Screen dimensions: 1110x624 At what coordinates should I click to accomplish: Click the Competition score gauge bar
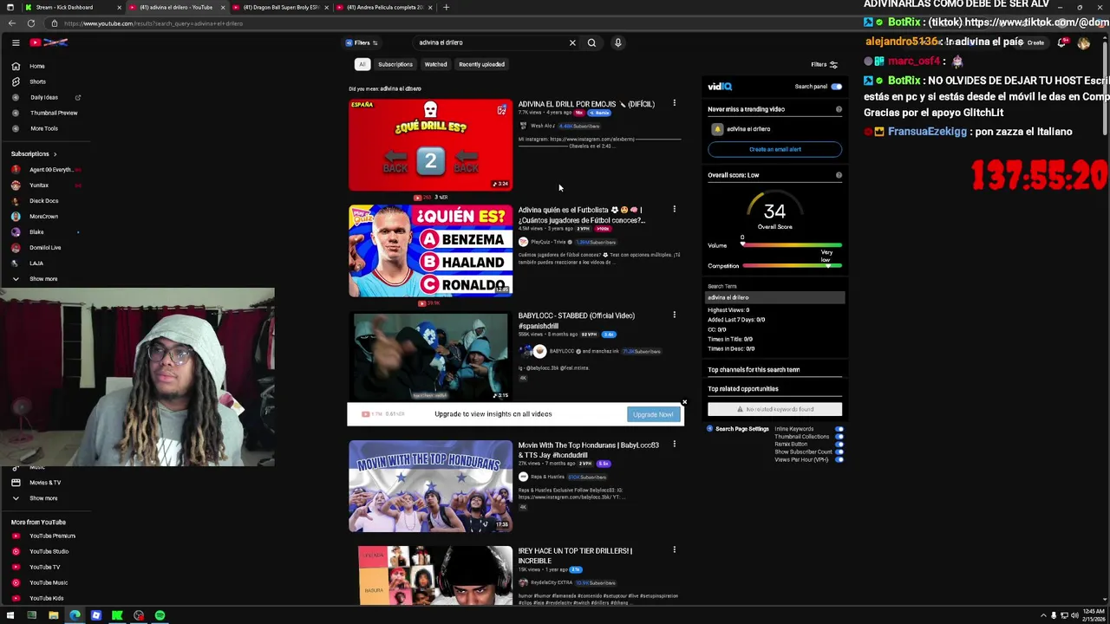[792, 266]
